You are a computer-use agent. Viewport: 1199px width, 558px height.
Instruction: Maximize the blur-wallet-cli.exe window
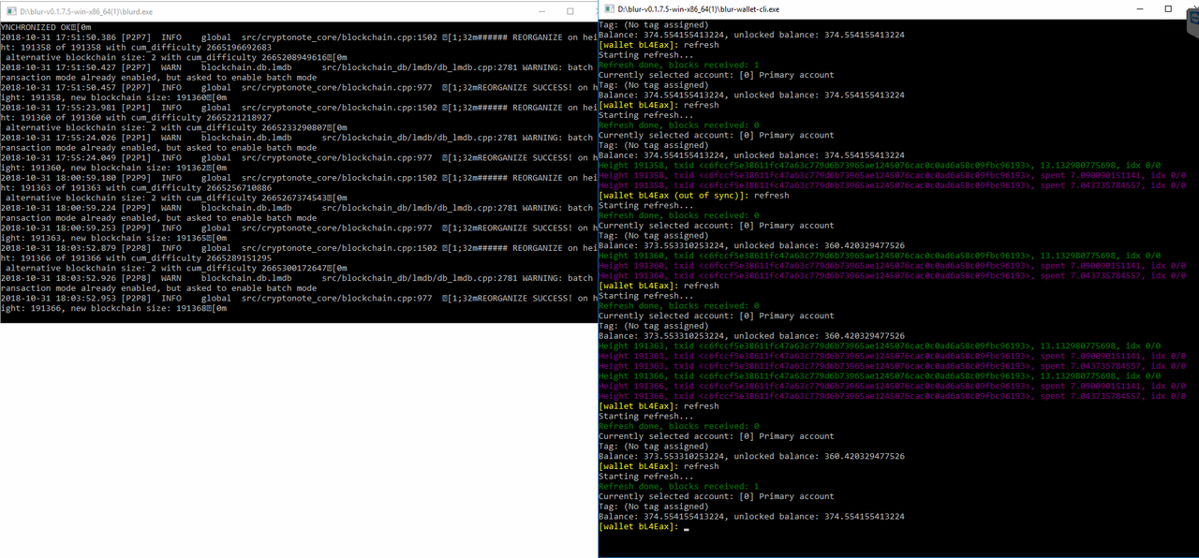point(1168,8)
